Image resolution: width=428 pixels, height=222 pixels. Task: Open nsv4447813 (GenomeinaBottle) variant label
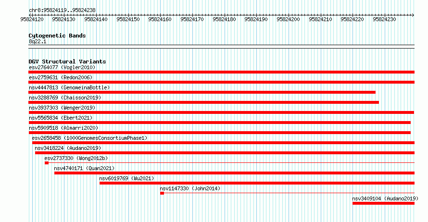pos(69,87)
